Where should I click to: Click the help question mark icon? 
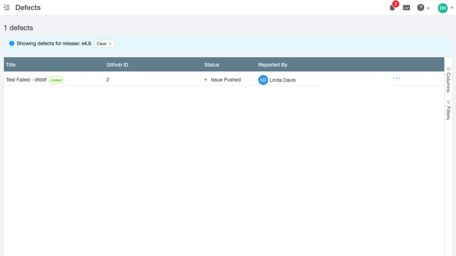pyautogui.click(x=421, y=7)
